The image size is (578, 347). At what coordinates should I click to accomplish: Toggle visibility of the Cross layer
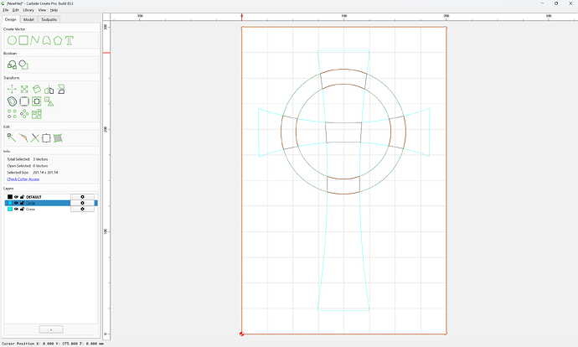click(x=16, y=209)
